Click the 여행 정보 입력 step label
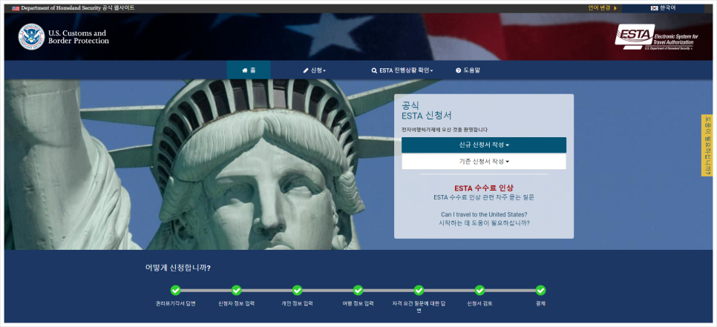The image size is (717, 327). [358, 304]
